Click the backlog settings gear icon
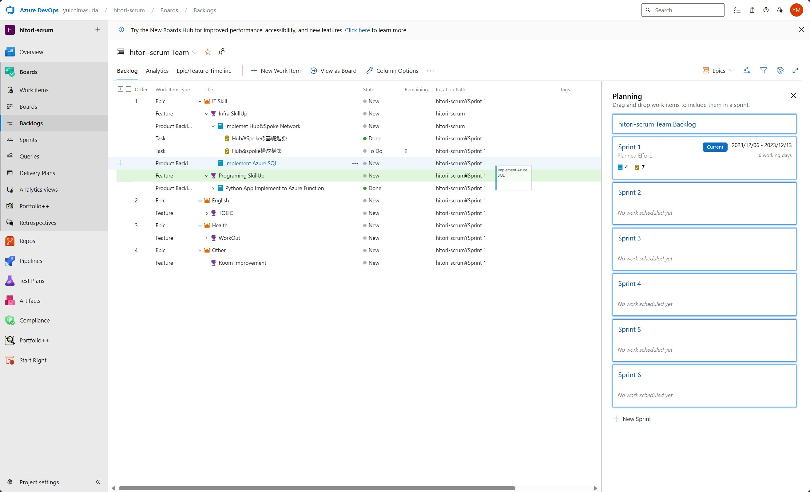This screenshot has height=492, width=810. tap(780, 70)
